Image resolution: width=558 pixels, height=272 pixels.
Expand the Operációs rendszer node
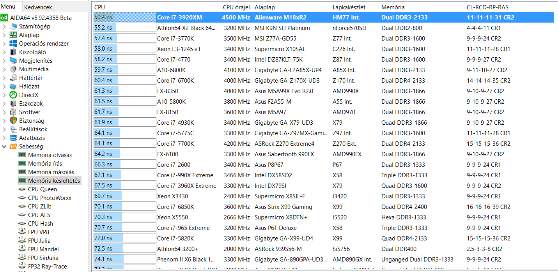[4, 44]
